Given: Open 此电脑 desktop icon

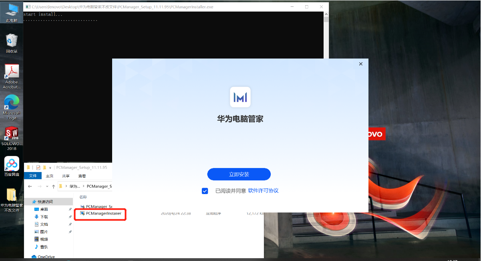Looking at the screenshot, I should (x=12, y=12).
